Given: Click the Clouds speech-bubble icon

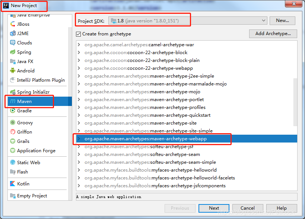Looking at the screenshot, I should point(13,43).
